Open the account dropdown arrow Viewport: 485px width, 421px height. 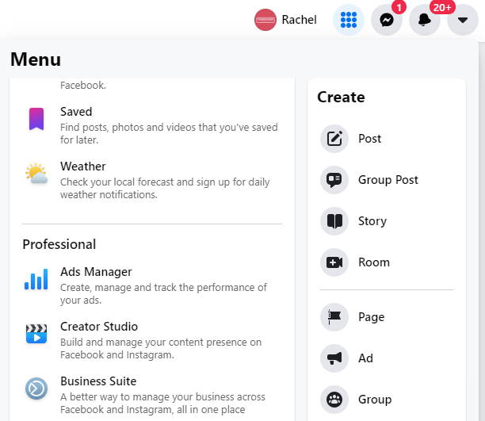pyautogui.click(x=463, y=20)
